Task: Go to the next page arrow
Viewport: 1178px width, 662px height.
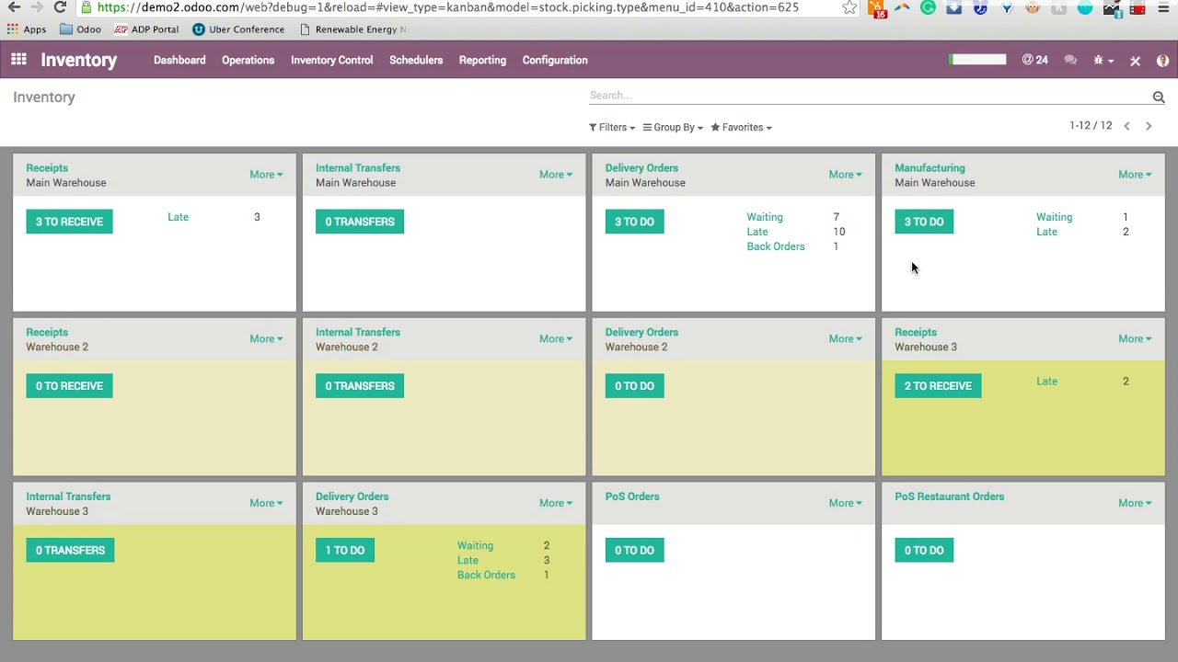Action: click(x=1149, y=126)
